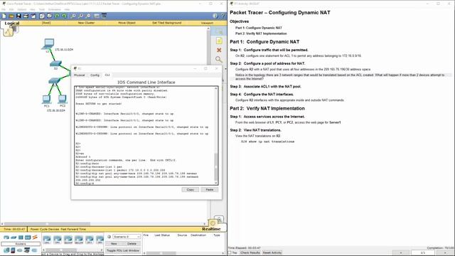
Task: Open the Scenario 0 dropdown
Action: (127, 237)
